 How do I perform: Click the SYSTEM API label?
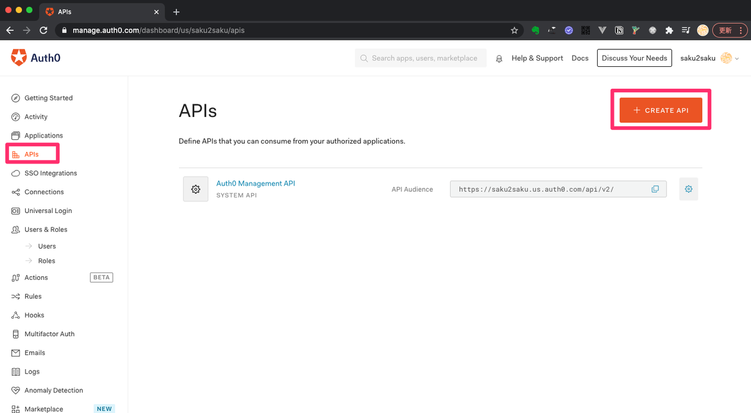(x=237, y=196)
